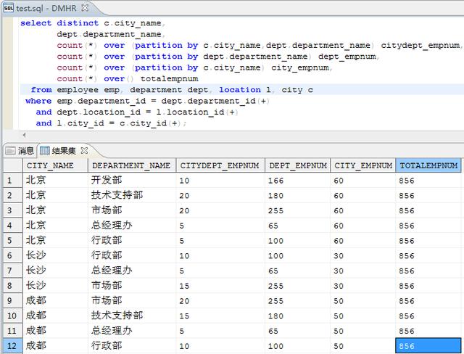This screenshot has height=354, width=464.
Task: Select row number 12 header
Action: click(x=12, y=346)
